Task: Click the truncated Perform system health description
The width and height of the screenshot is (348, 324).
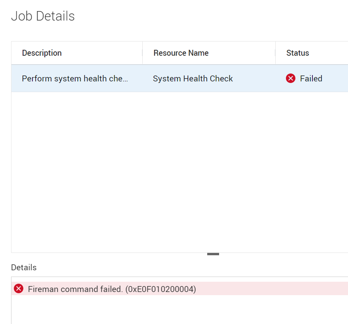Action: click(x=75, y=78)
